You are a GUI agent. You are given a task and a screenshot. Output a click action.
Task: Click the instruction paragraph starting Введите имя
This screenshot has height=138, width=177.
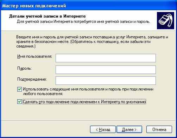click(92, 42)
